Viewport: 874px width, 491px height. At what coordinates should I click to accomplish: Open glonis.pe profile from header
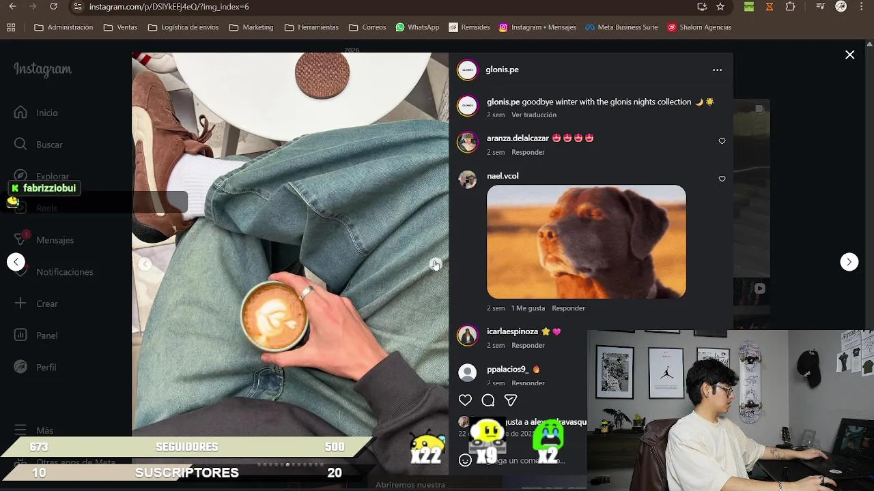pos(502,70)
